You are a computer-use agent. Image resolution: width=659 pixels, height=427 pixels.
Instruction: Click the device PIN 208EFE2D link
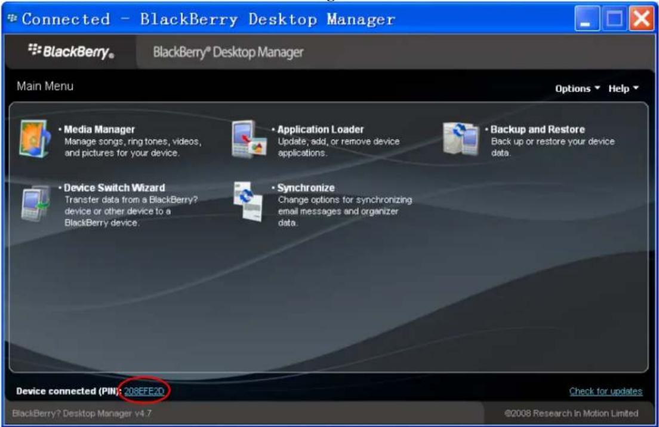point(144,391)
